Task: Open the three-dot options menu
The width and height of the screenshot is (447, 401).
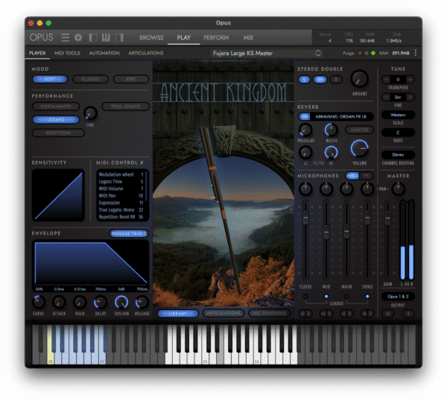Action: pos(416,53)
